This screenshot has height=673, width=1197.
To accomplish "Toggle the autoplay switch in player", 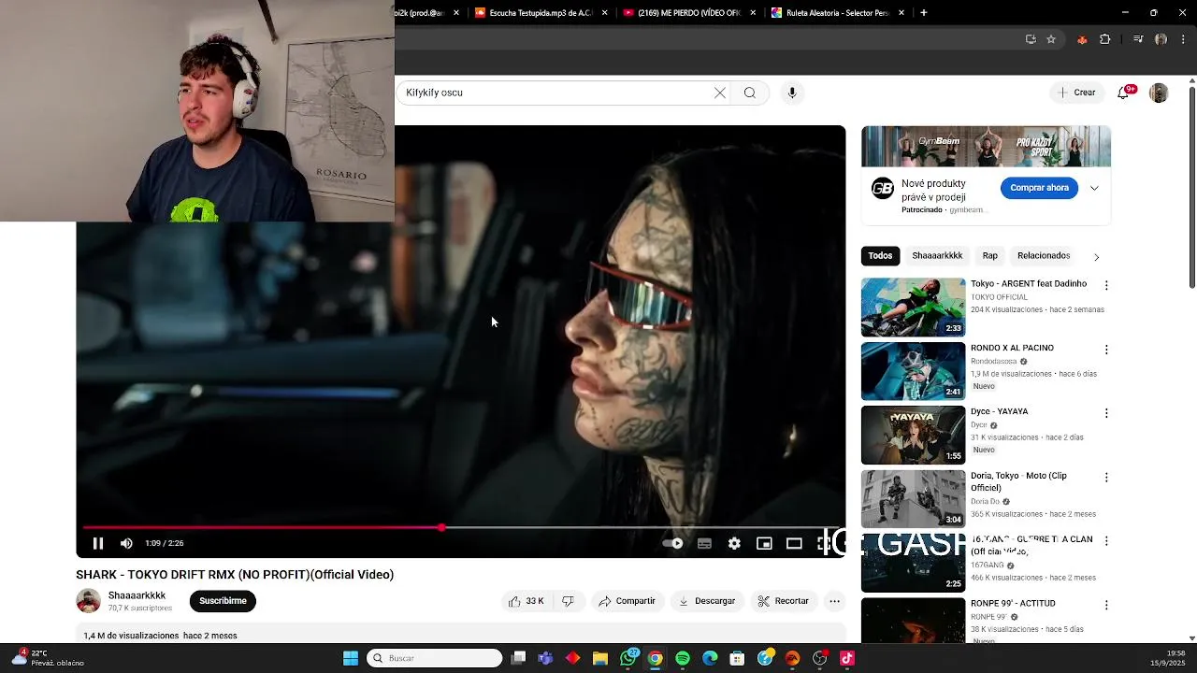I will 673,543.
